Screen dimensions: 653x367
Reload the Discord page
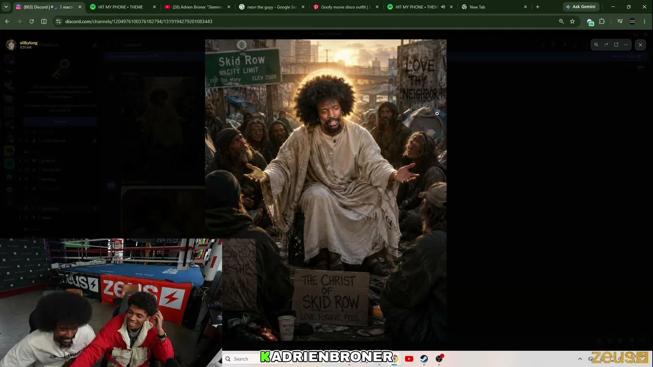click(x=32, y=21)
